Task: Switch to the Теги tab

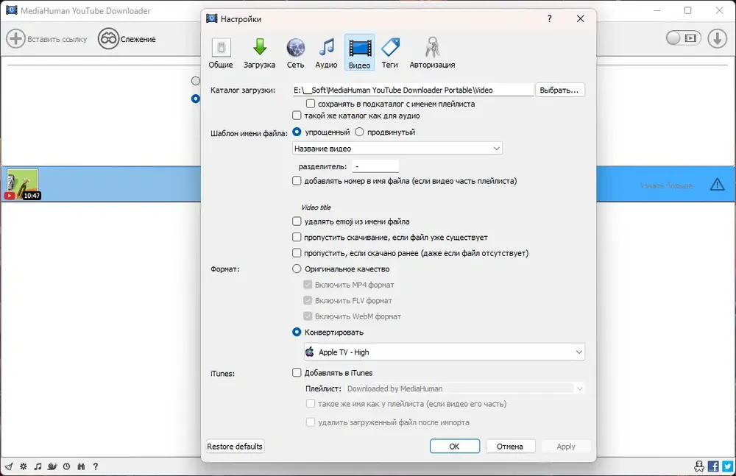Action: (x=389, y=52)
